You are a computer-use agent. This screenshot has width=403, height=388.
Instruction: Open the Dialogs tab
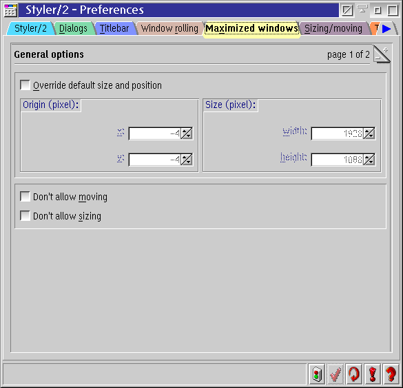(73, 28)
